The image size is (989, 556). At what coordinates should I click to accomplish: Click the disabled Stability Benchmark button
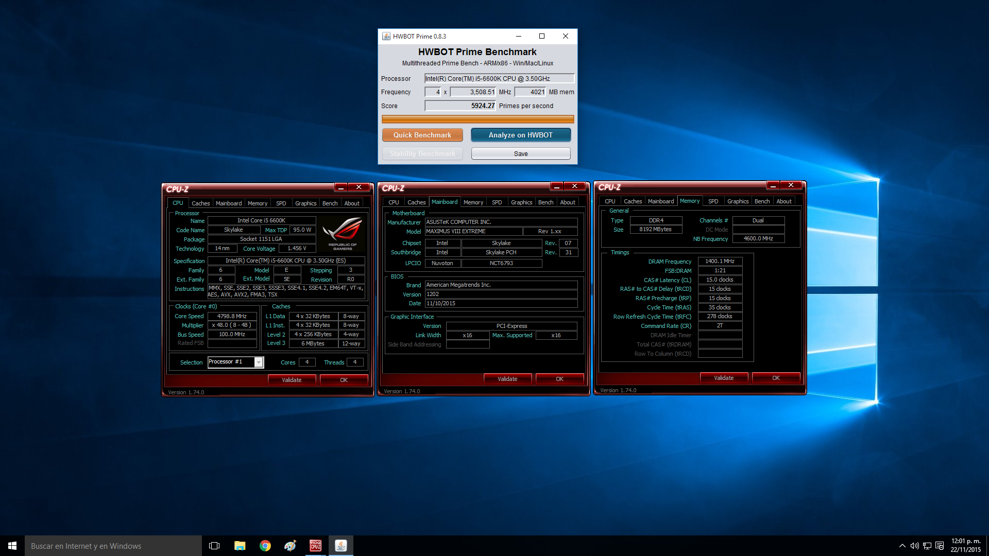tap(422, 153)
